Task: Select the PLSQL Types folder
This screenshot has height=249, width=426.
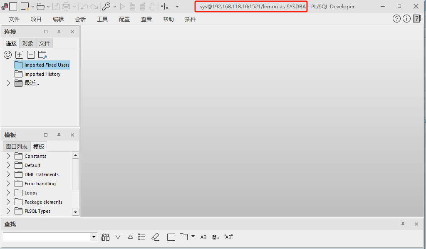Action: 32,211
